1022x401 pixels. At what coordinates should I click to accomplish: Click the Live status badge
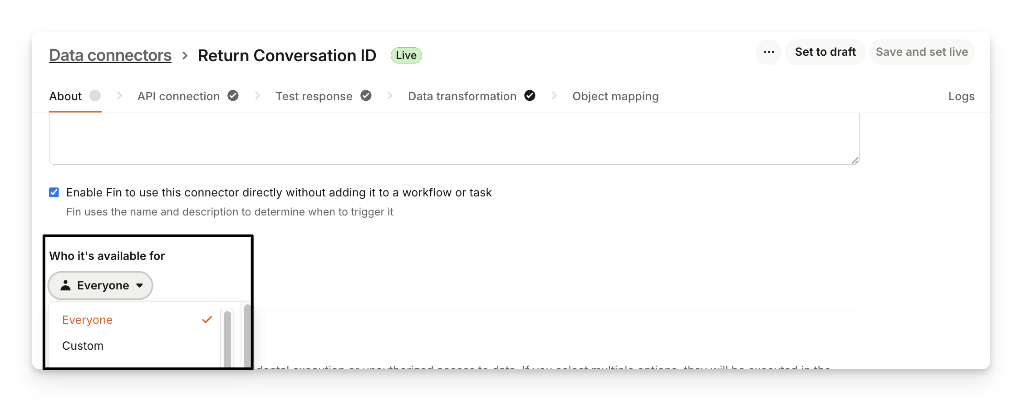coord(406,55)
